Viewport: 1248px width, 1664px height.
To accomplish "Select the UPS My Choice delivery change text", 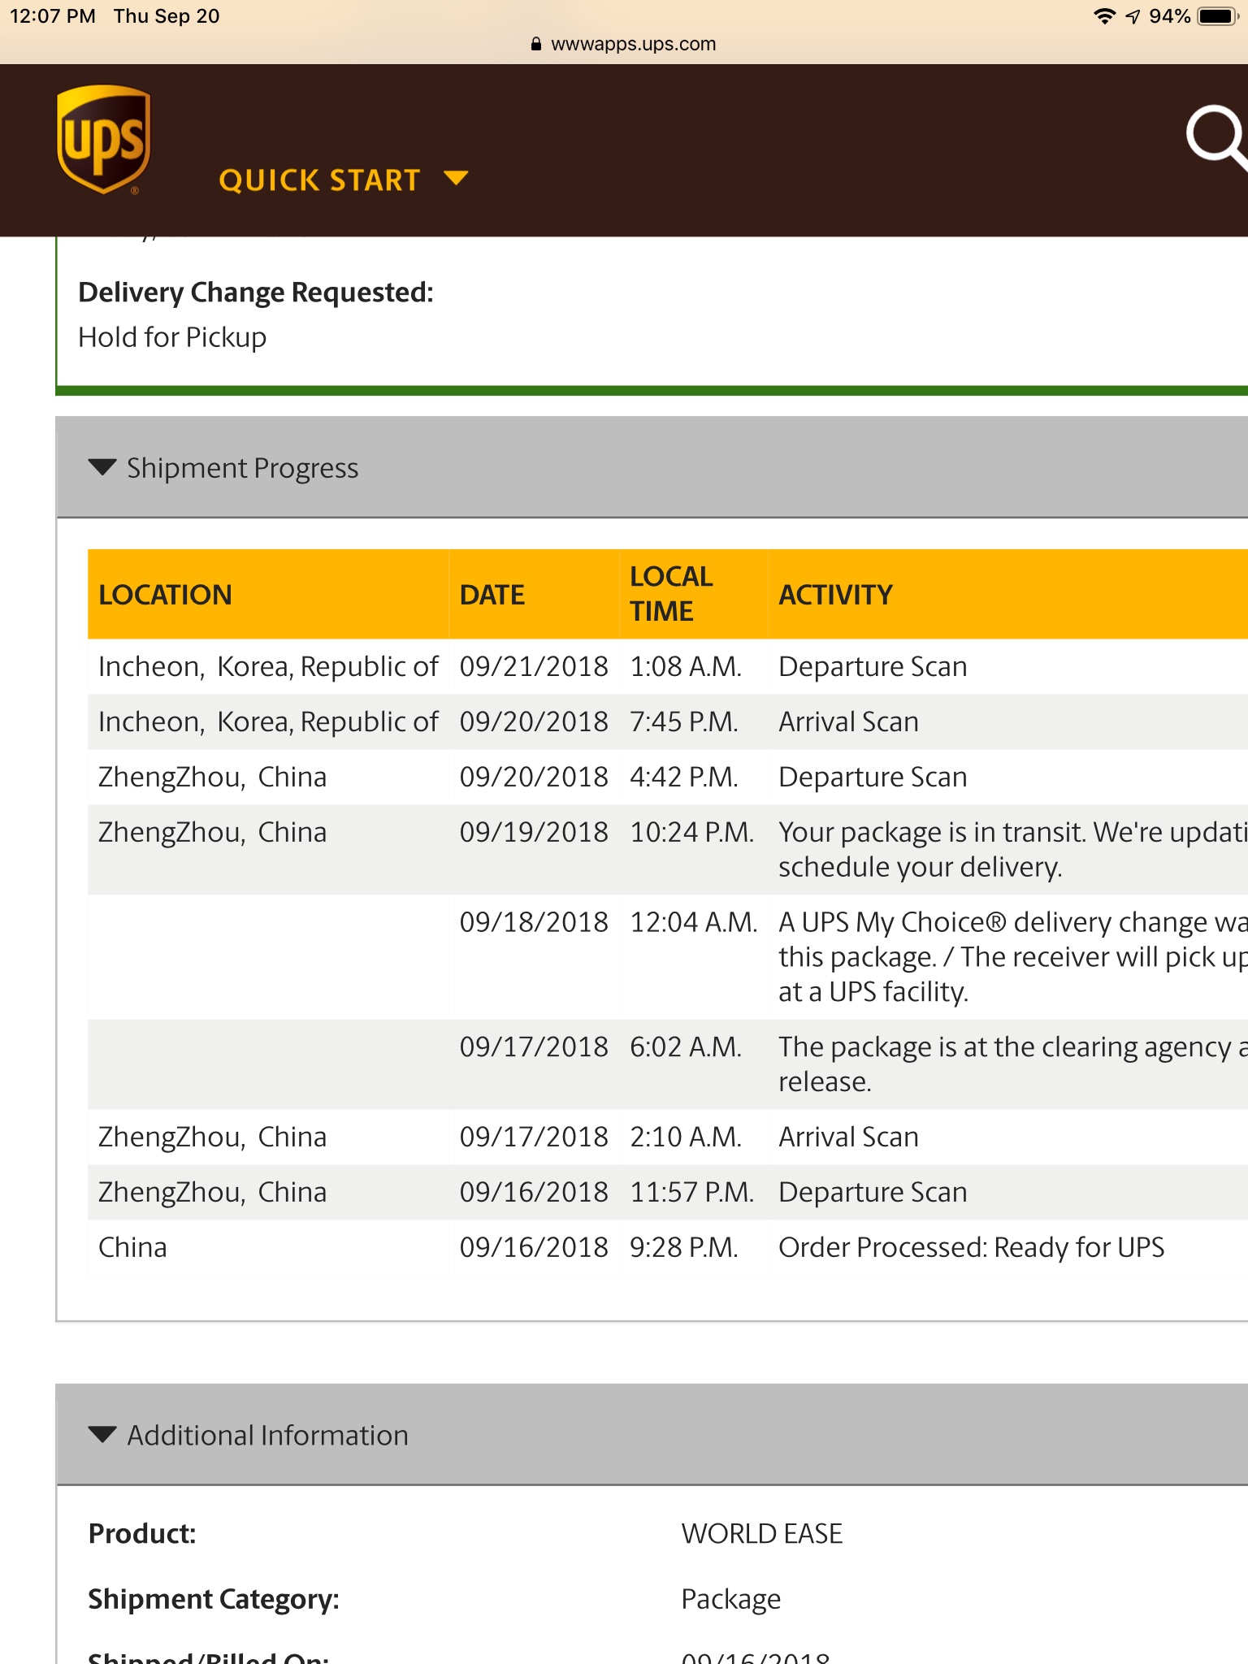I will point(1013,957).
